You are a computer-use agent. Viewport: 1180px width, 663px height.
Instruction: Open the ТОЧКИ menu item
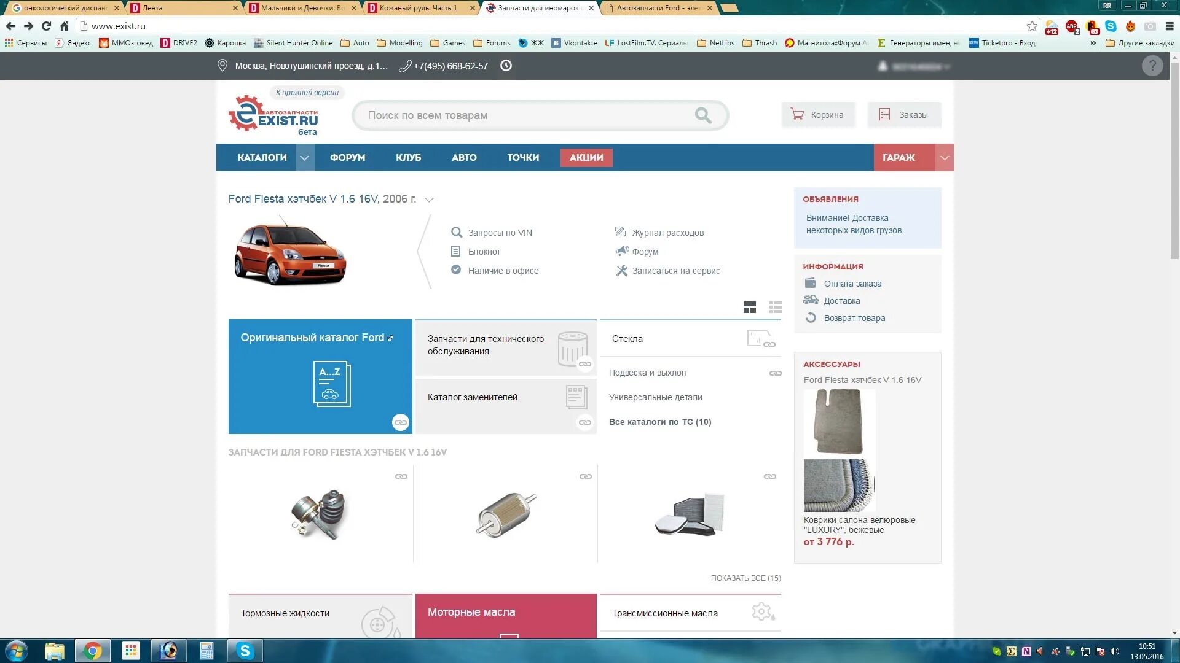(523, 158)
